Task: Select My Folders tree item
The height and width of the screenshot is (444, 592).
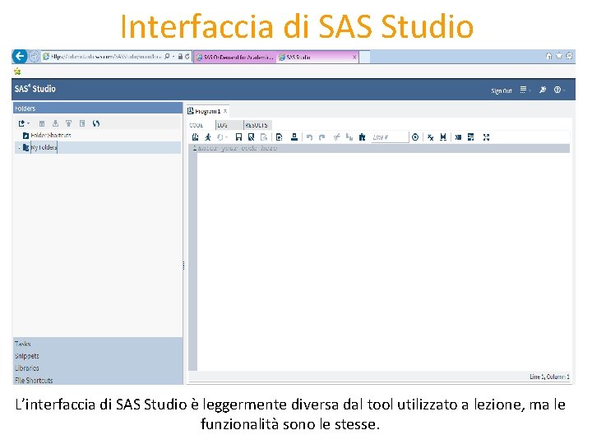Action: coord(44,147)
